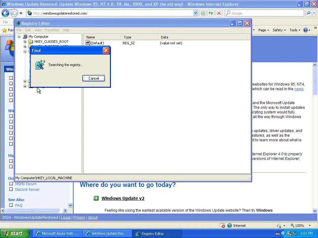Open the MSFN Forum link
318x238 pixels.
click(x=26, y=184)
